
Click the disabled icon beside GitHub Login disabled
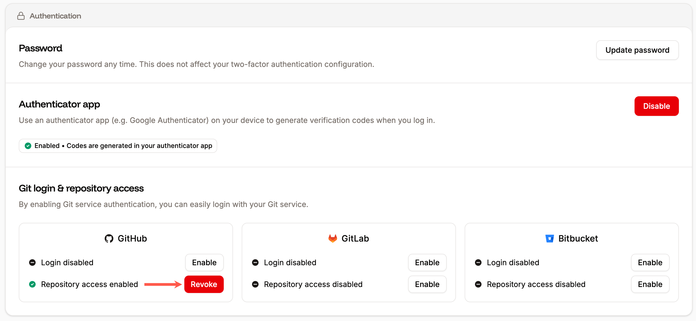coord(33,262)
